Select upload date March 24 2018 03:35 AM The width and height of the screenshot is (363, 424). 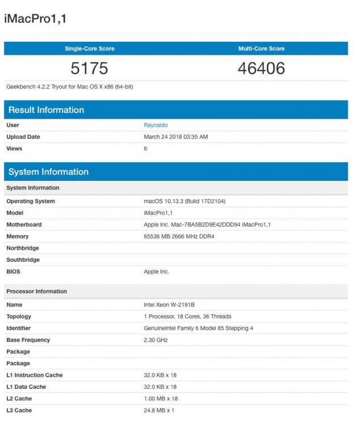[x=176, y=137]
